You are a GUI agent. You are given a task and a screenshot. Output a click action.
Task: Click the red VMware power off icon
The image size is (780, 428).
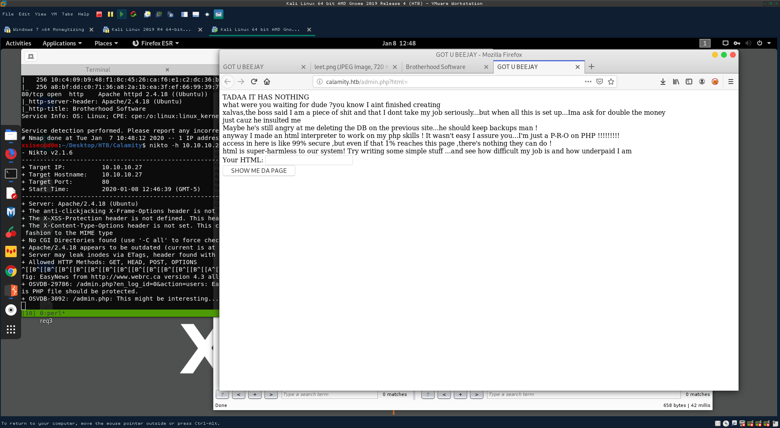tap(99, 14)
